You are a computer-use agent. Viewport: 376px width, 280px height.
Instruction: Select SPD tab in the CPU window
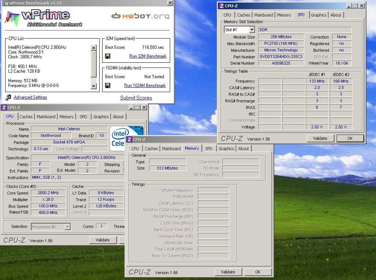pos(83,117)
